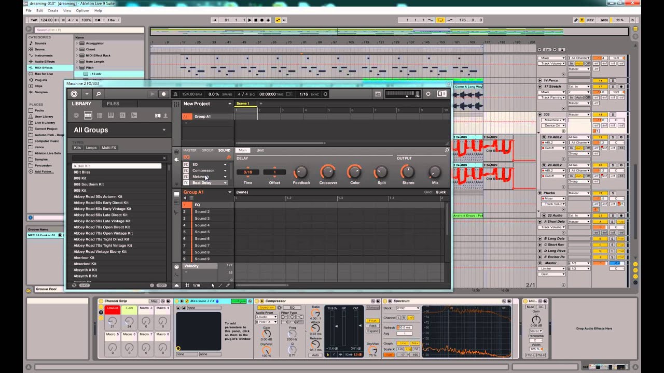This screenshot has height=373, width=664.
Task: Toggle the Maschine metronome icon
Action: (176, 94)
